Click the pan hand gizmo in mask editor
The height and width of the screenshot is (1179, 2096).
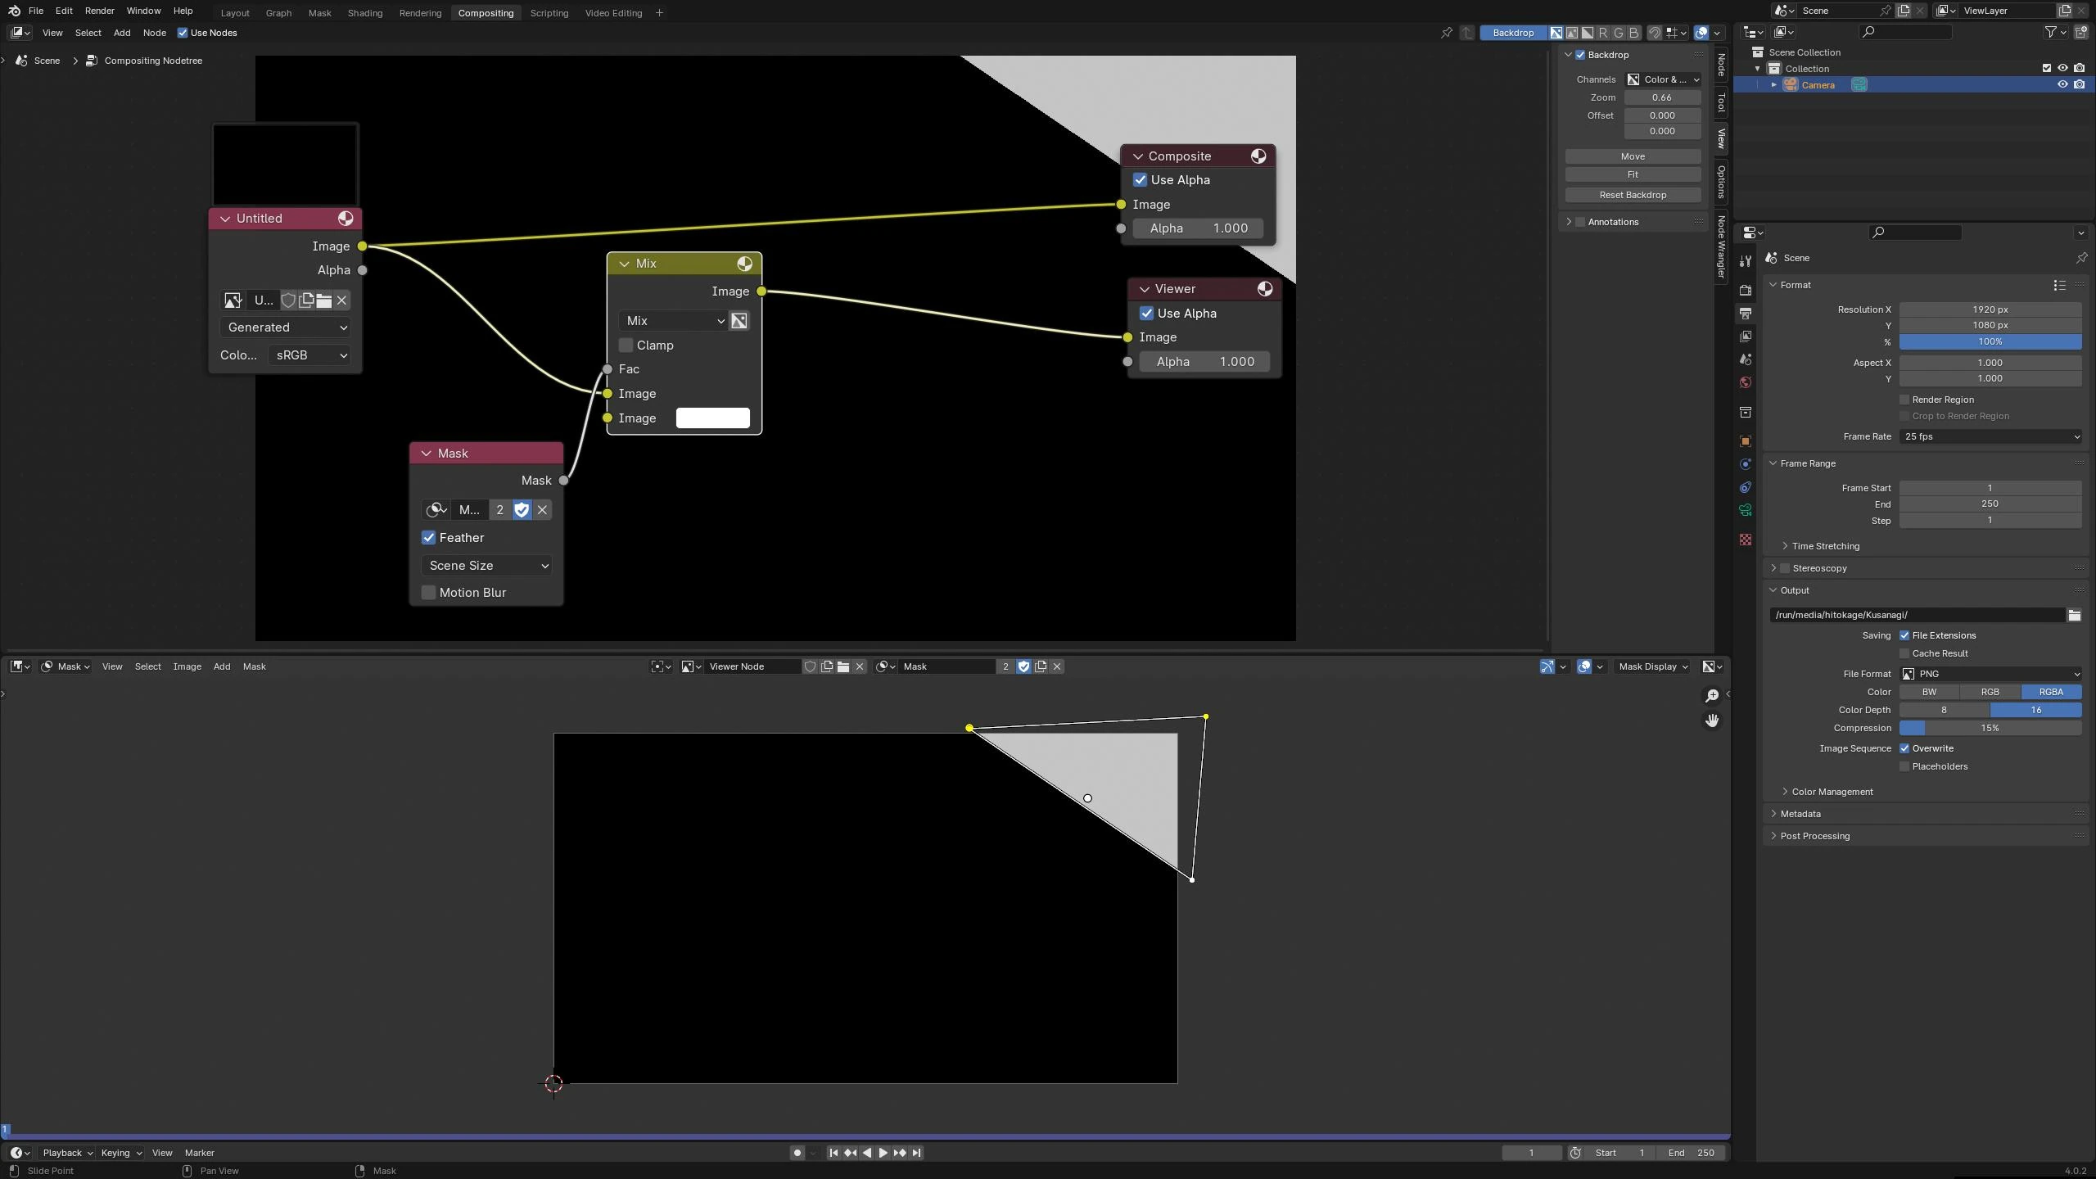[1712, 720]
